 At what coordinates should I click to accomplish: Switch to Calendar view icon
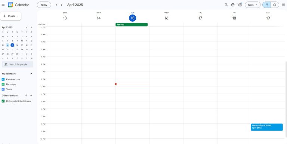click(267, 5)
